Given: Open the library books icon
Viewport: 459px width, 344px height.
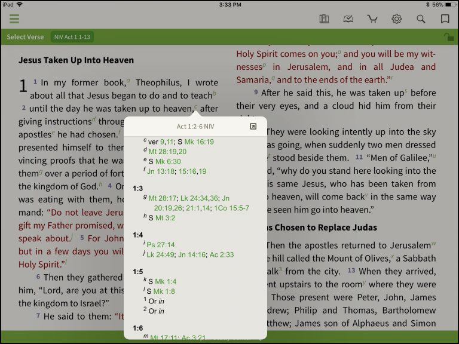Looking at the screenshot, I should point(324,19).
